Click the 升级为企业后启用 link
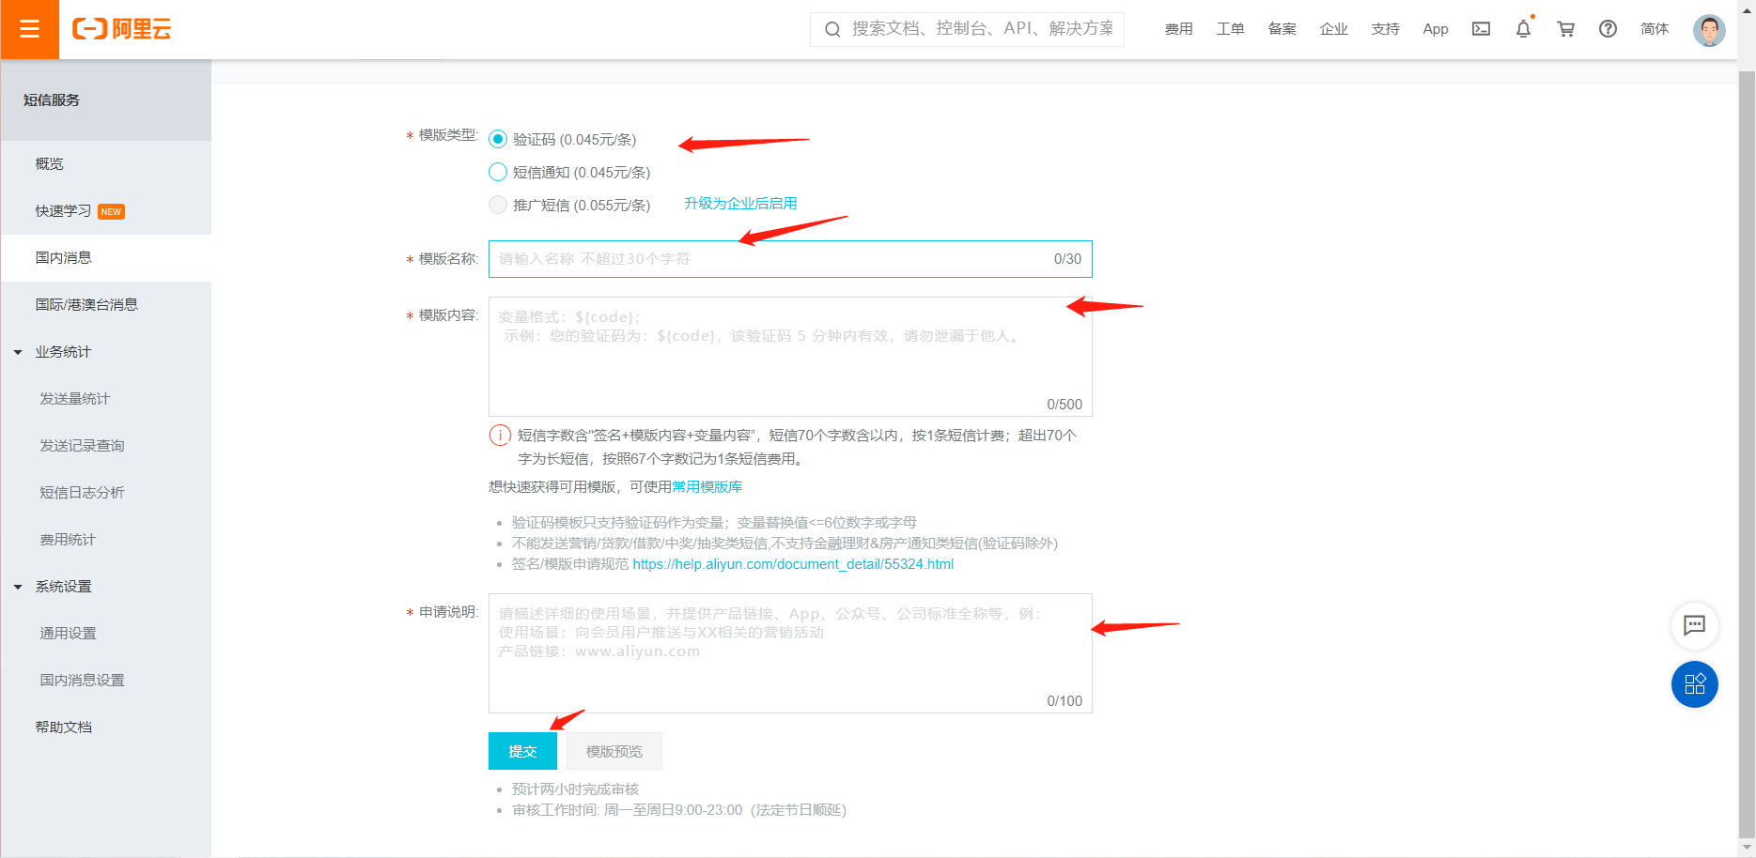Image resolution: width=1756 pixels, height=858 pixels. (740, 204)
